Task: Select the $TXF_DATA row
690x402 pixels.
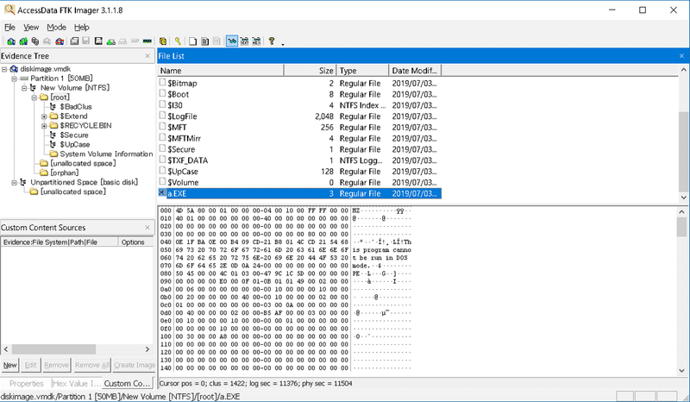Action: [x=299, y=160]
